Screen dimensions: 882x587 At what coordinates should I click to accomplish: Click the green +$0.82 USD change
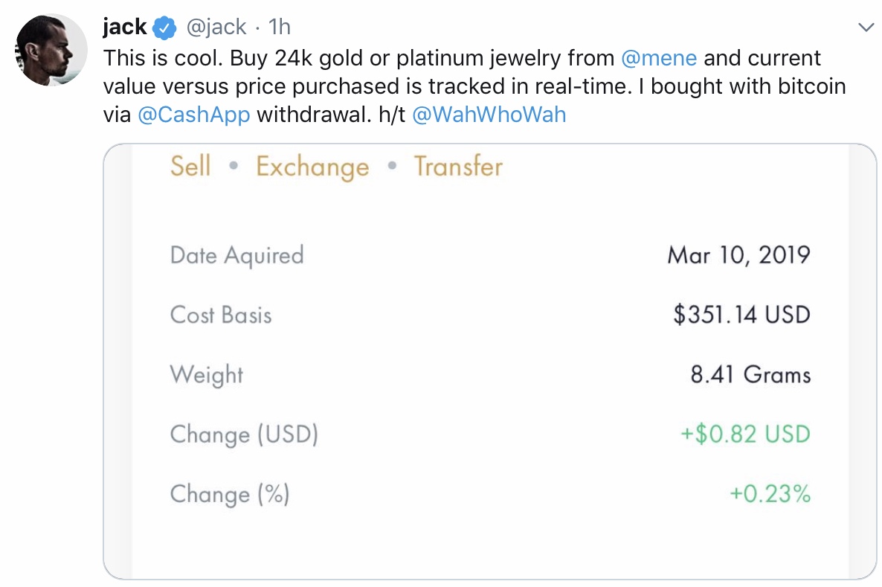tap(745, 434)
